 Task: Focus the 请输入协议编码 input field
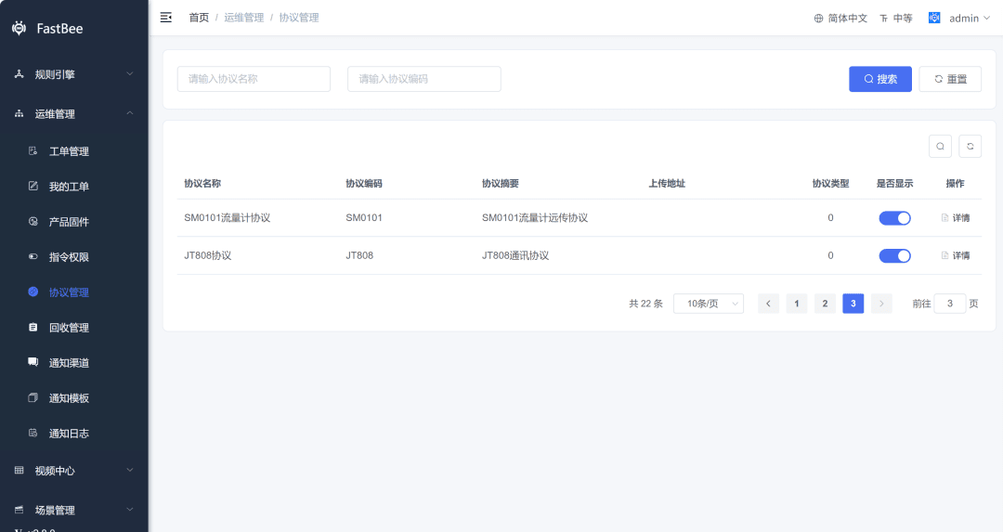point(424,79)
